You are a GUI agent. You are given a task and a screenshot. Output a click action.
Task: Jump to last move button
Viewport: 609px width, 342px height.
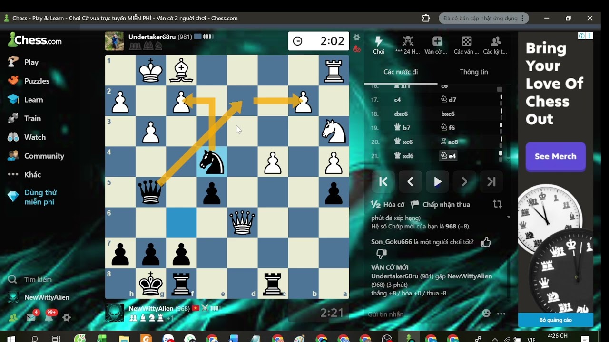(491, 182)
